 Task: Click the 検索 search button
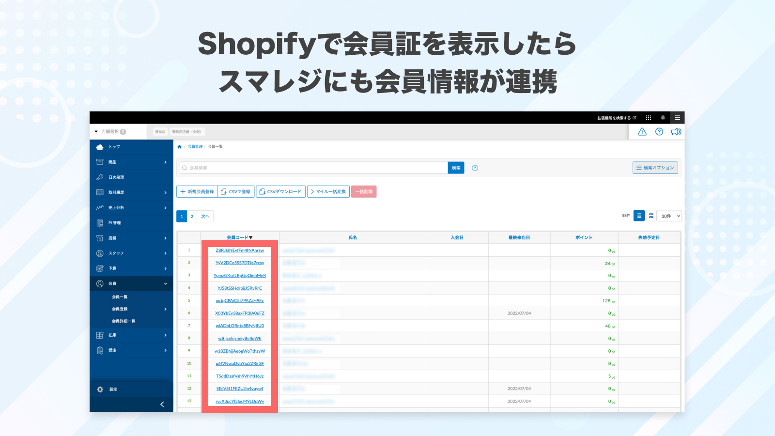(455, 167)
